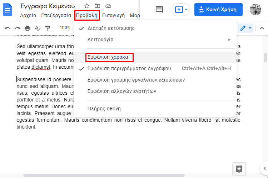Toggle Εμφάνιση περιγράμματος εγγράφου
268x178 pixels.
[x=155, y=68]
